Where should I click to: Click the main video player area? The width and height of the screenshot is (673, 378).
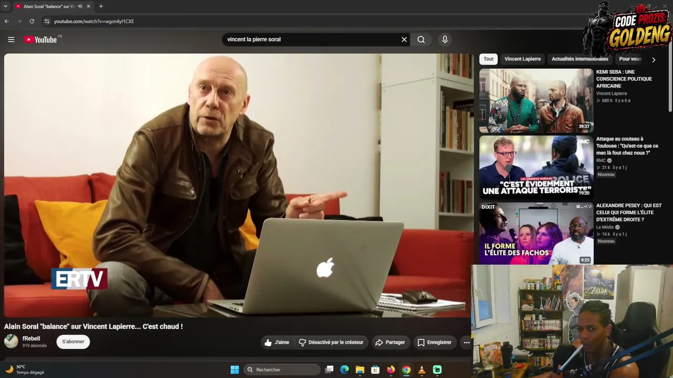239,185
